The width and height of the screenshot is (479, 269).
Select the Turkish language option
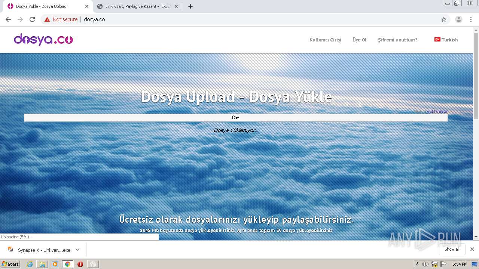click(x=446, y=40)
